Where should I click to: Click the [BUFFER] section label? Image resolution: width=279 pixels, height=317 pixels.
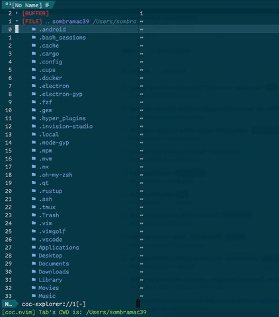pos(35,13)
